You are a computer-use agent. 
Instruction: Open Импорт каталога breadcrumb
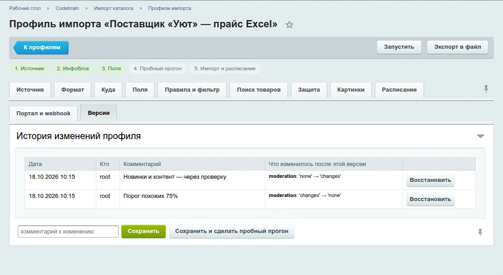click(x=113, y=8)
